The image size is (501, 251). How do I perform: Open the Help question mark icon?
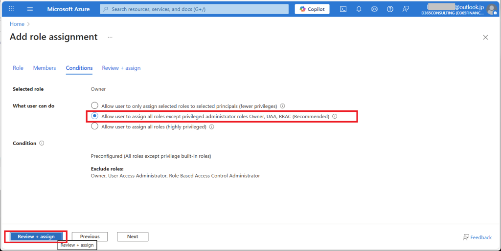point(390,9)
